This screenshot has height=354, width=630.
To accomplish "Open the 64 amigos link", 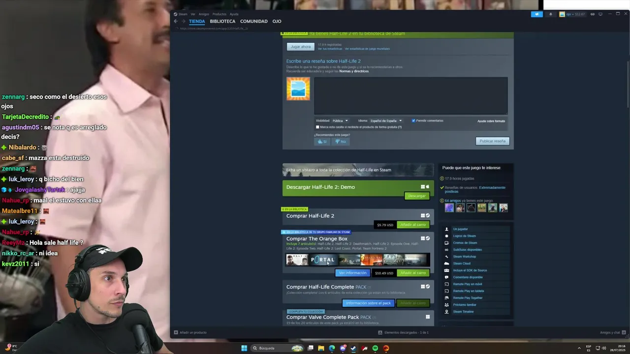I will (454, 201).
